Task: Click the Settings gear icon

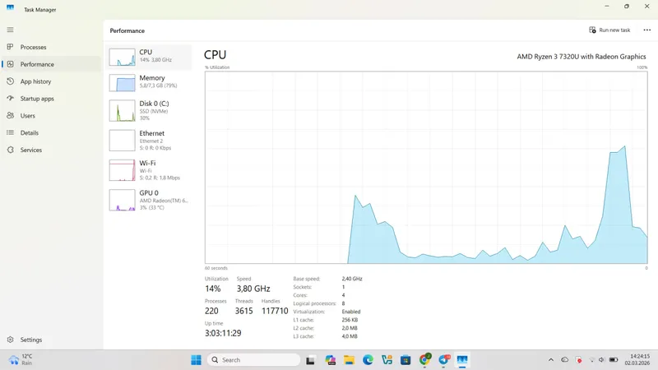Action: 10,340
